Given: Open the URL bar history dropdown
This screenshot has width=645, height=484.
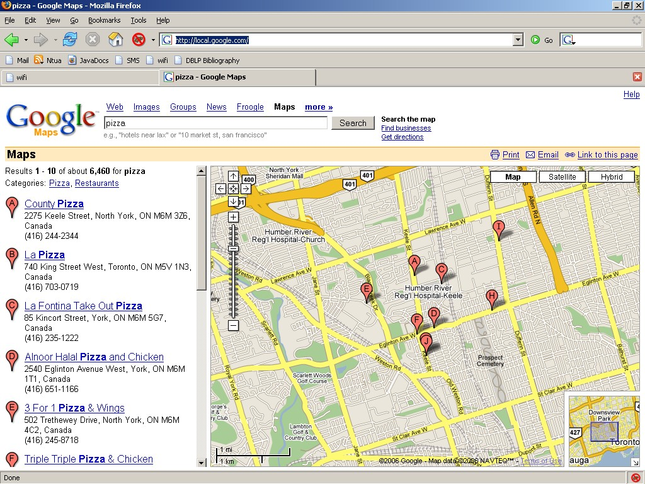Looking at the screenshot, I should tap(518, 40).
